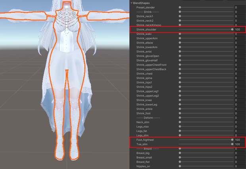Screen dimensions: 246x169
Task: Select the Breast_flat value field
Action: click(x=240, y=162)
